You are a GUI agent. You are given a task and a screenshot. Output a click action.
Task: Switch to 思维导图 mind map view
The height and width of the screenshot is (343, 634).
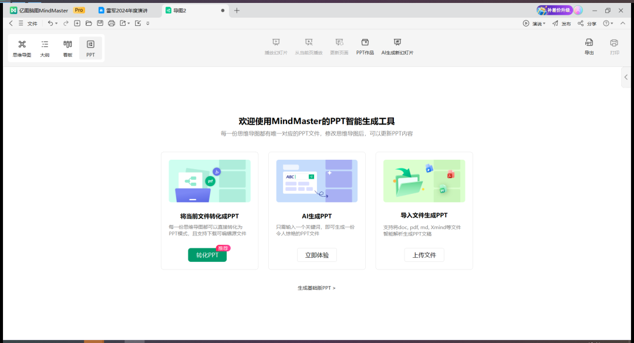coord(22,48)
